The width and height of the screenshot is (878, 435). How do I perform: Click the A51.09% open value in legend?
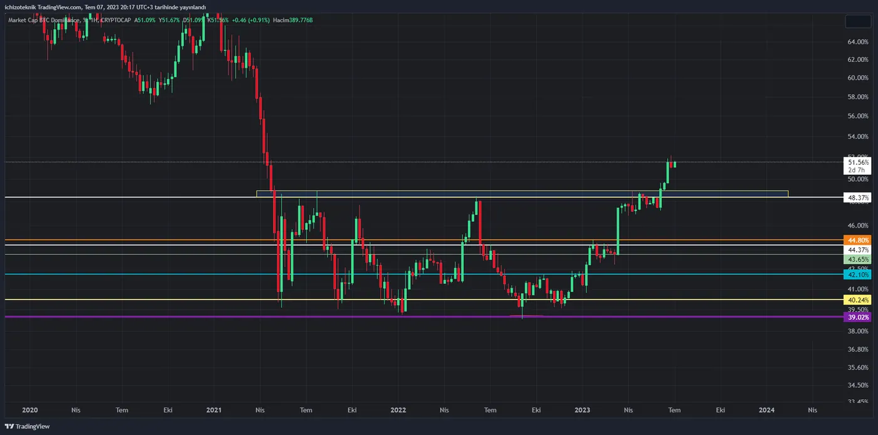point(145,20)
